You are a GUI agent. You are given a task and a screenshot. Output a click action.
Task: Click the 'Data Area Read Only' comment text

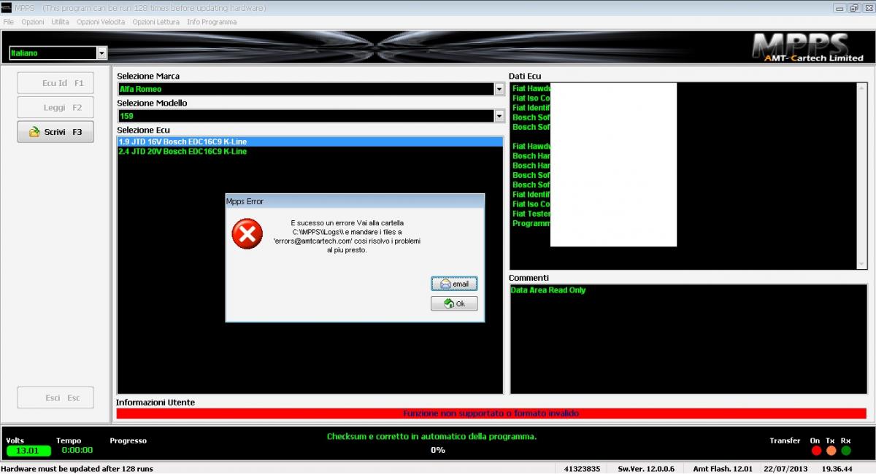(x=548, y=290)
